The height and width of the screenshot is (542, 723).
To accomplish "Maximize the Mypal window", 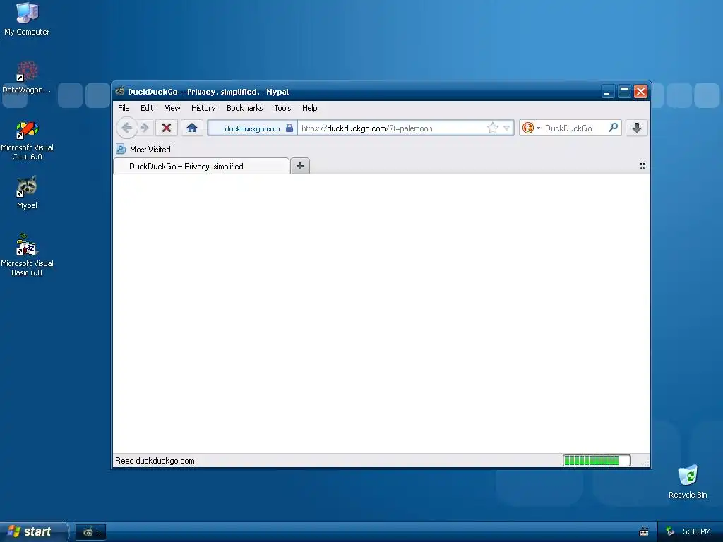I will (624, 92).
